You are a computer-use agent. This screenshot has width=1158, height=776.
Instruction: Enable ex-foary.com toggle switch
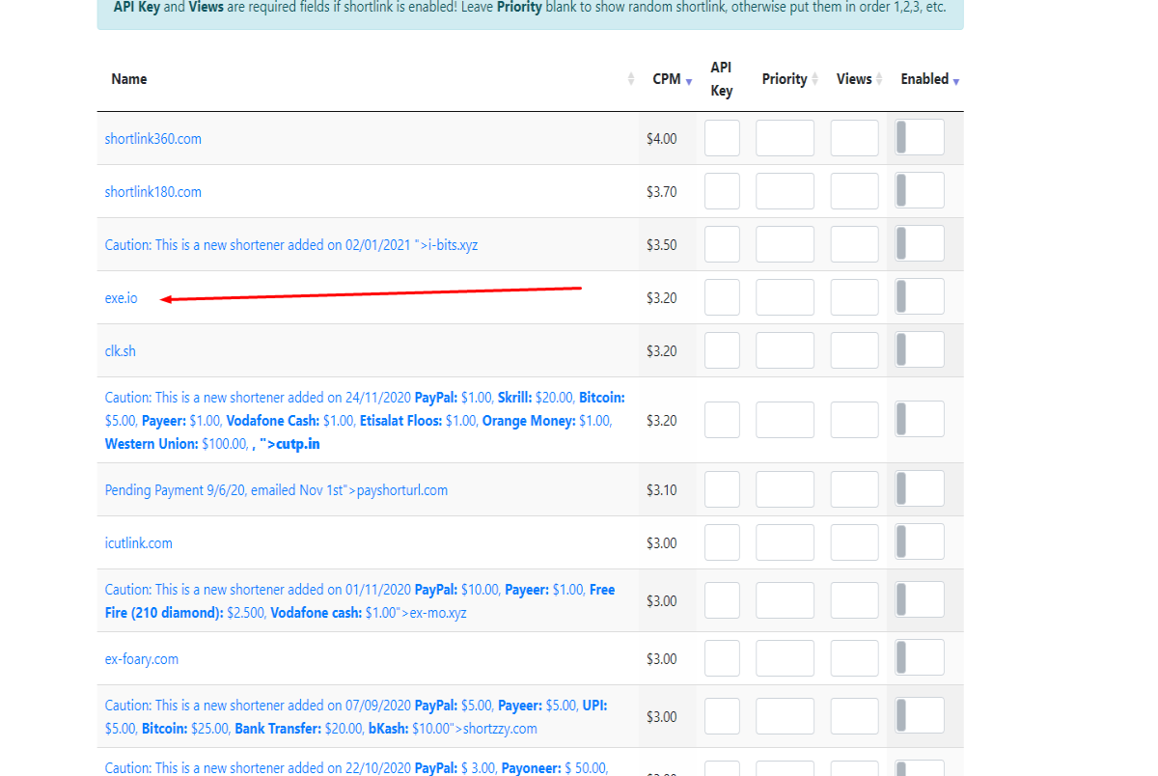pos(920,658)
